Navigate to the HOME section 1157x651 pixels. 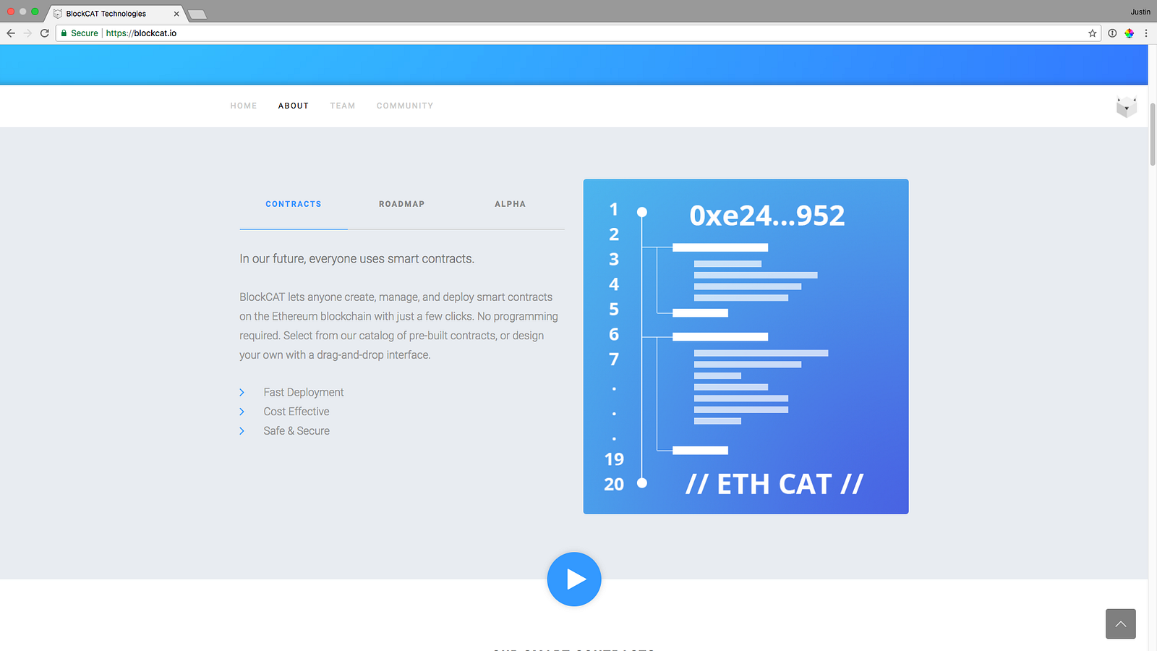point(244,106)
